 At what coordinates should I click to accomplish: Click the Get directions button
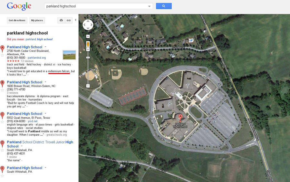(x=17, y=20)
